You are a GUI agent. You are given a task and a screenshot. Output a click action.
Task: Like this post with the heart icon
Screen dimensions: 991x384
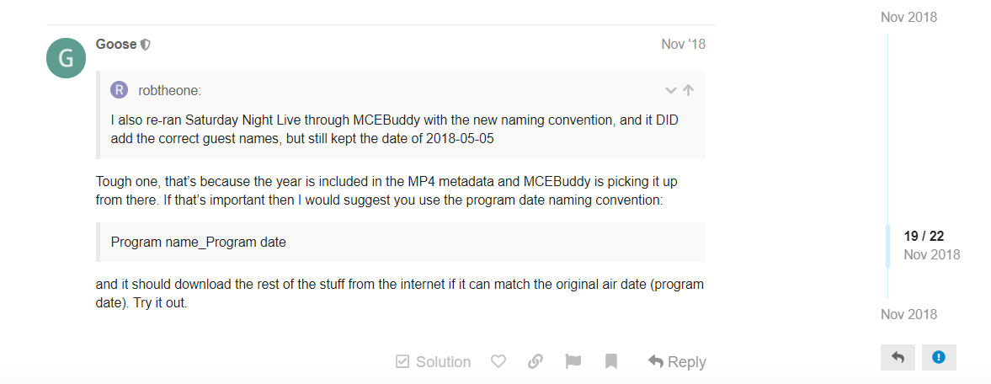point(498,361)
